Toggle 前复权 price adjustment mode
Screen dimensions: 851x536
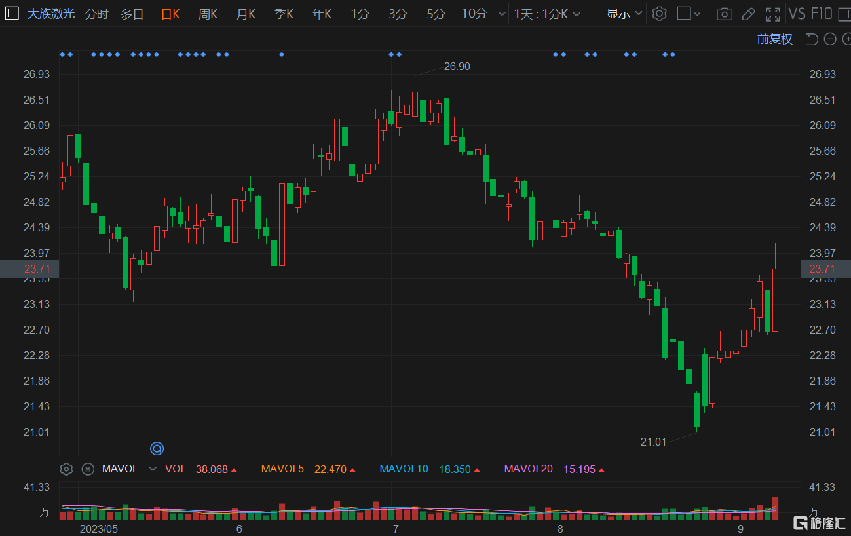click(x=774, y=39)
